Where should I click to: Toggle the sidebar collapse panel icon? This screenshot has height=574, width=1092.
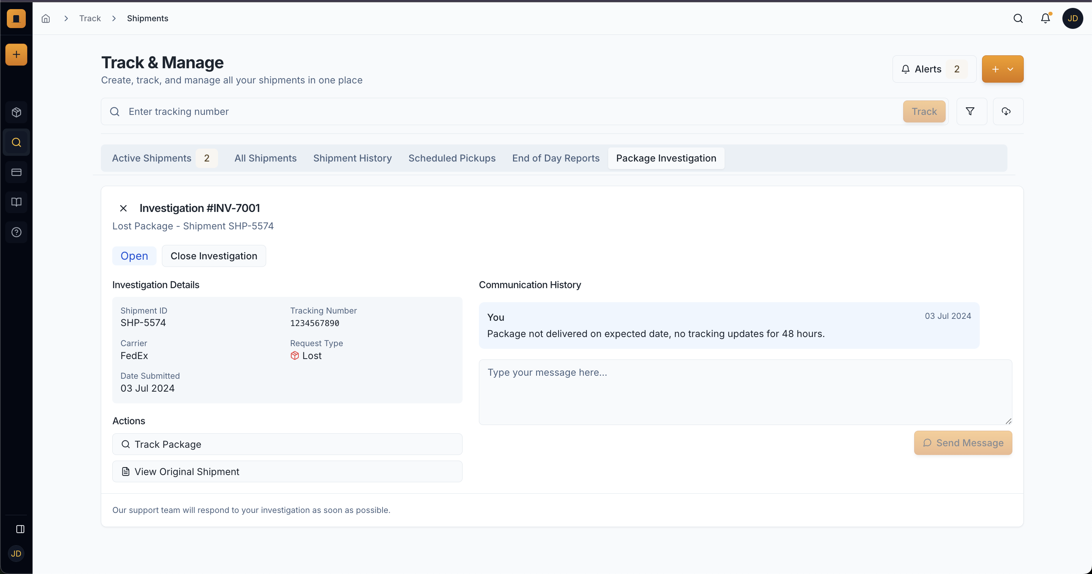pyautogui.click(x=20, y=529)
